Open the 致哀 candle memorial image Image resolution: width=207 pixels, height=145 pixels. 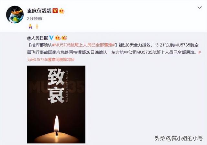[x=56, y=105]
